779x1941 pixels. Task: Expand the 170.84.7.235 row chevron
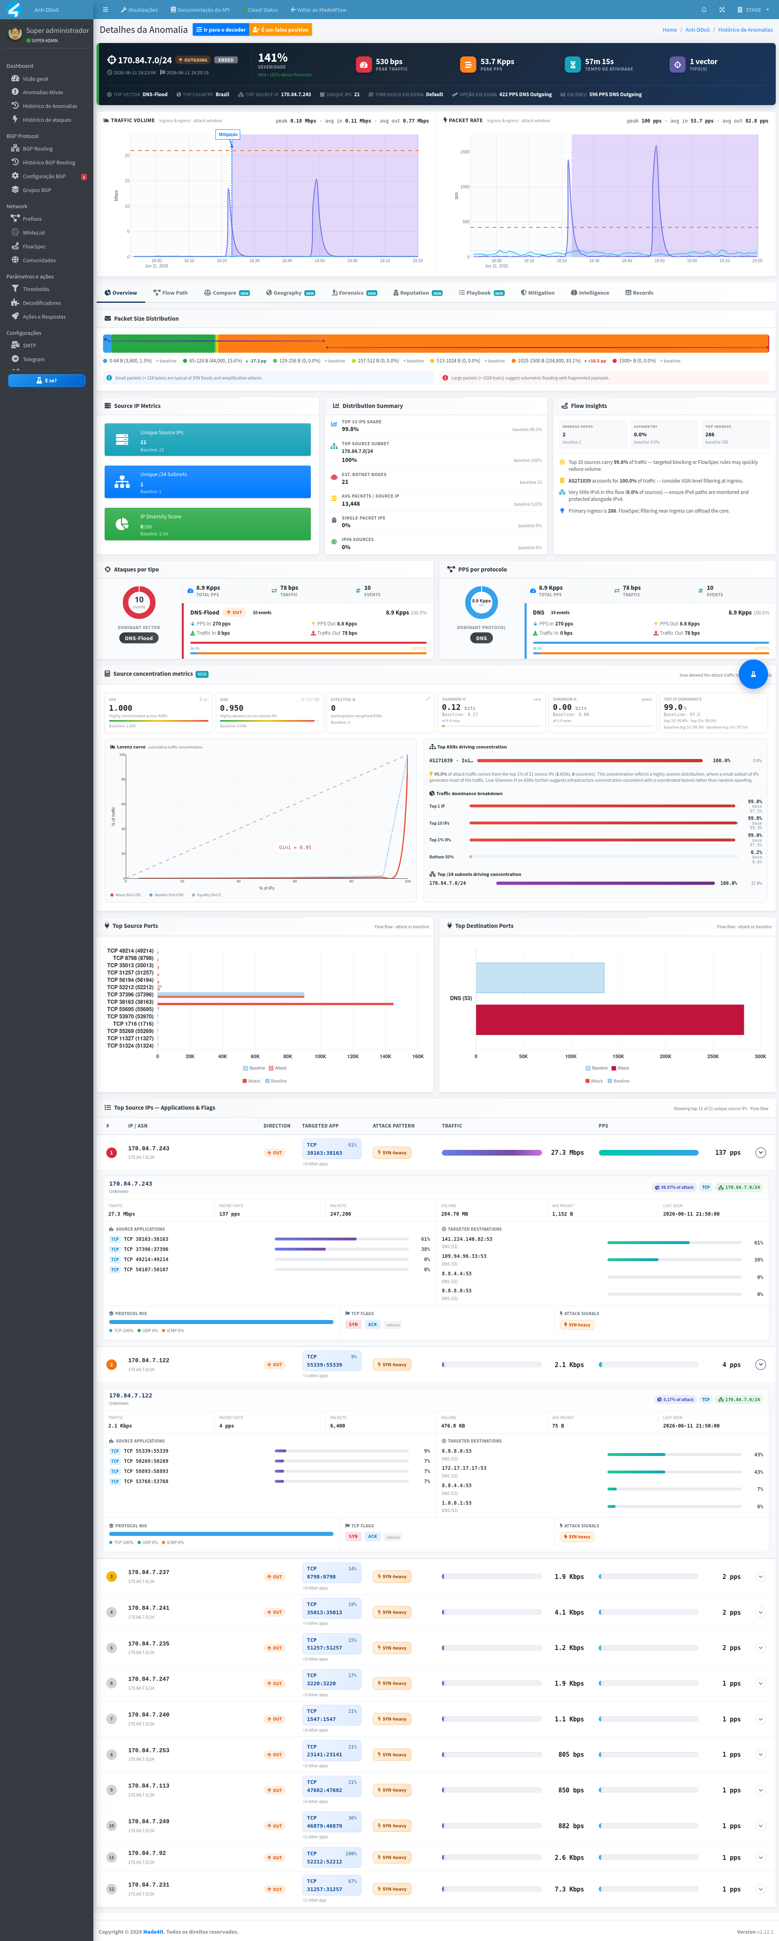(760, 1648)
